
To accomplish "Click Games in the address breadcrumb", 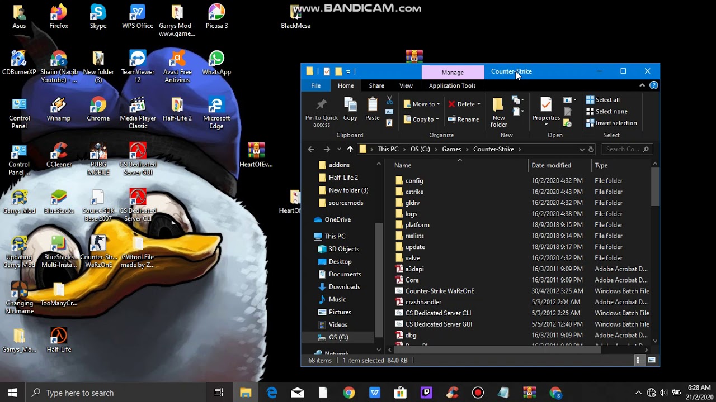I will click(x=451, y=149).
